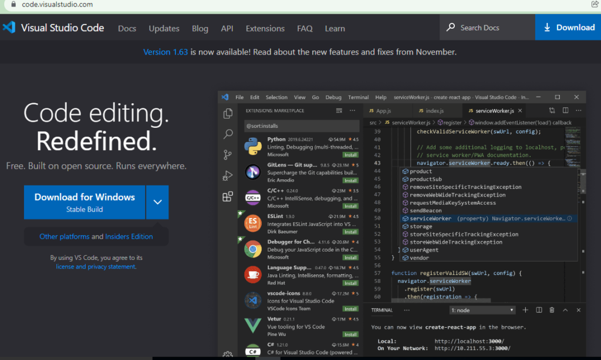Viewport: 601px width, 360px height.
Task: Open the Docs page
Action: pos(127,28)
